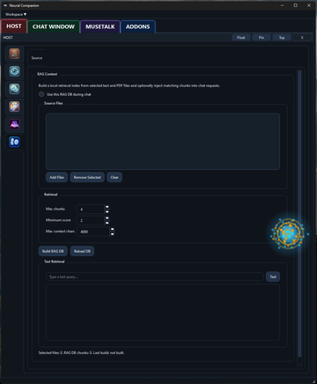This screenshot has height=384, width=317.
Task: Switch to the ADDONS tab
Action: [x=137, y=26]
